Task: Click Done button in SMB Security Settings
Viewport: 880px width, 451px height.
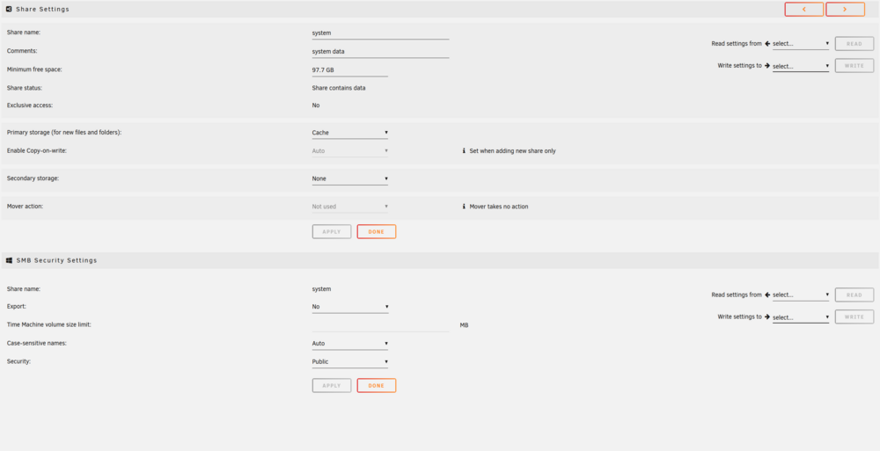Action: pos(377,385)
